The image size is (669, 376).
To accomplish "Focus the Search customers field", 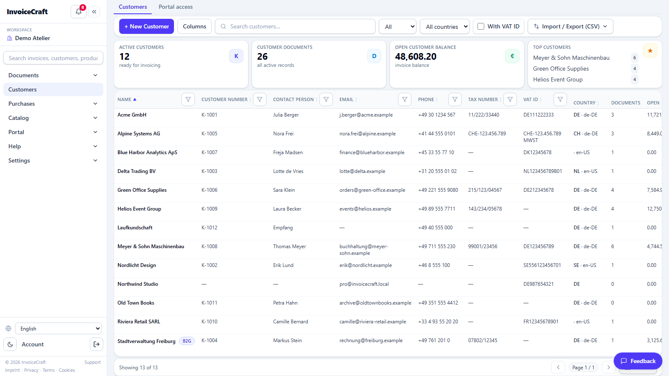I will pos(295,26).
